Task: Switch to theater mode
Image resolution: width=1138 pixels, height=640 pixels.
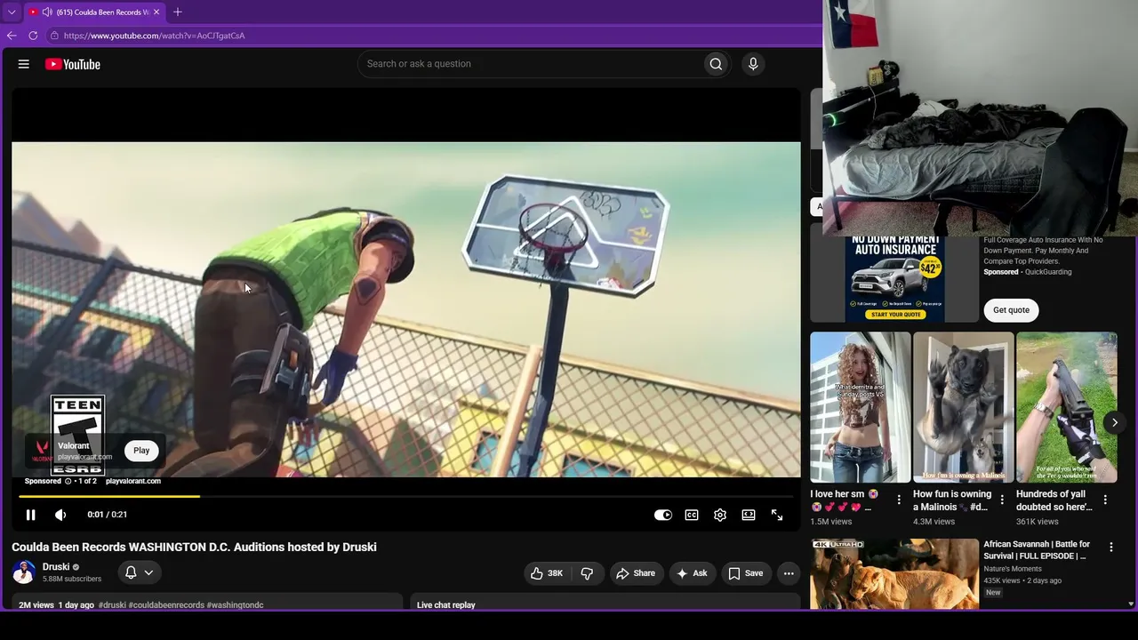Action: (749, 515)
